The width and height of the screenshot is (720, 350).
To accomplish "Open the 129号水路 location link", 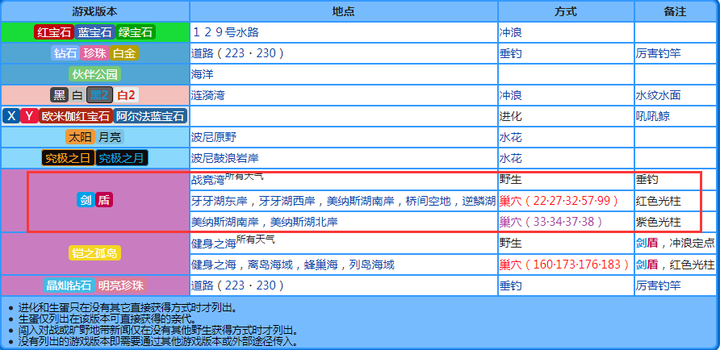I will coord(226,32).
